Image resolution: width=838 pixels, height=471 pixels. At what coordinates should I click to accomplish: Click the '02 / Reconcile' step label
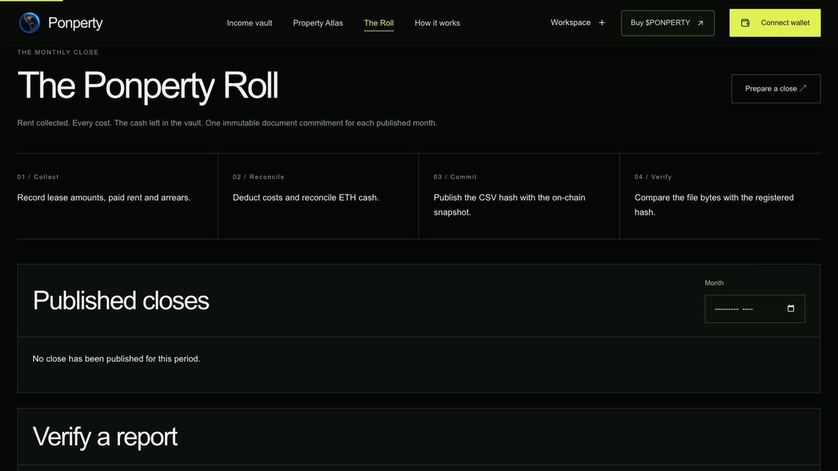(x=258, y=177)
